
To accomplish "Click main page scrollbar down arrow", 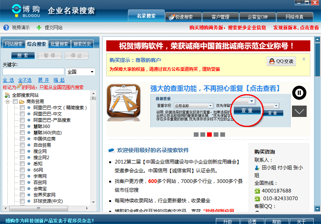I will pos(317,209).
